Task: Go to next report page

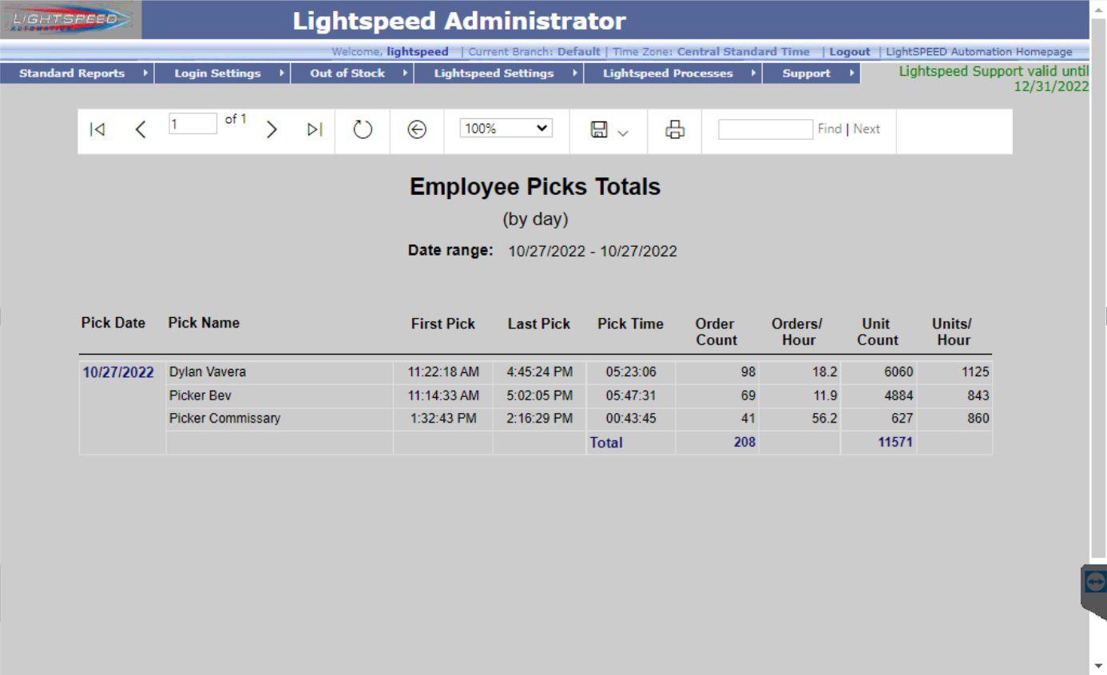Action: pyautogui.click(x=272, y=129)
